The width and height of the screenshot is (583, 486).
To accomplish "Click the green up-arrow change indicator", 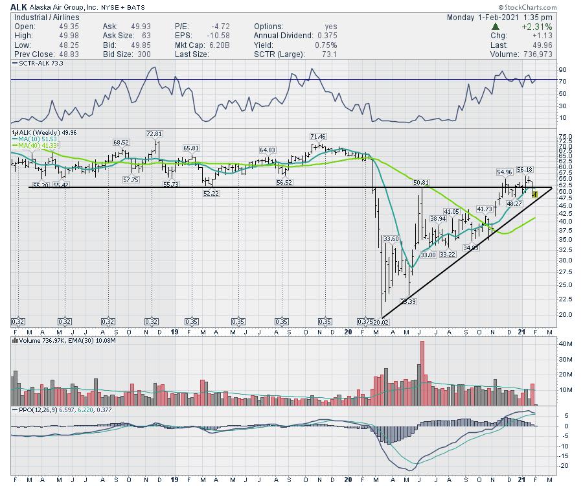I will click(496, 27).
